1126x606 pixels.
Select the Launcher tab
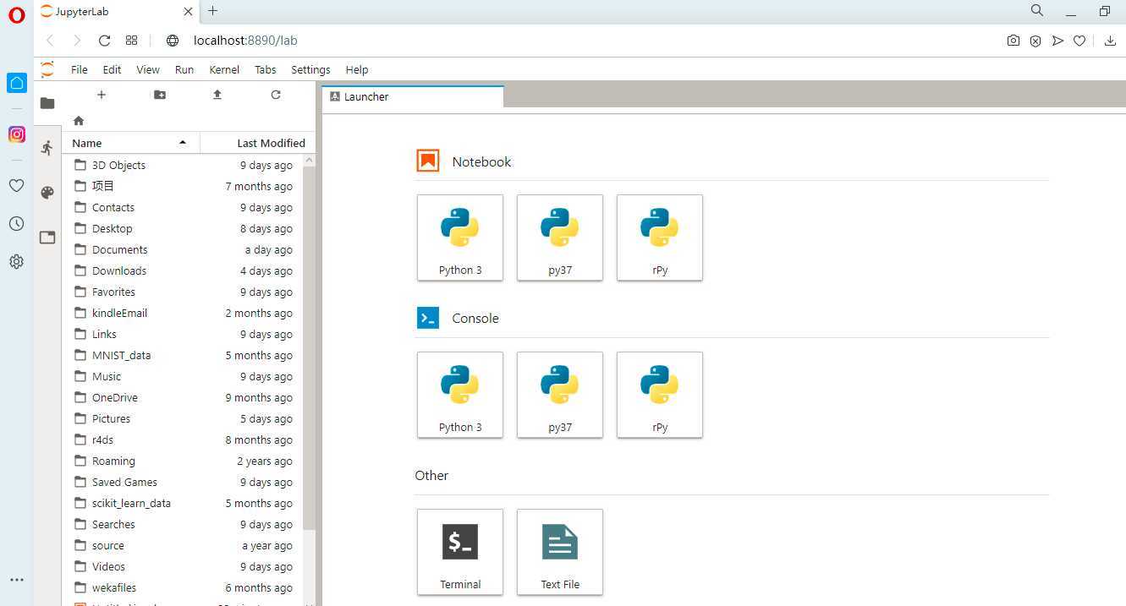pos(413,96)
